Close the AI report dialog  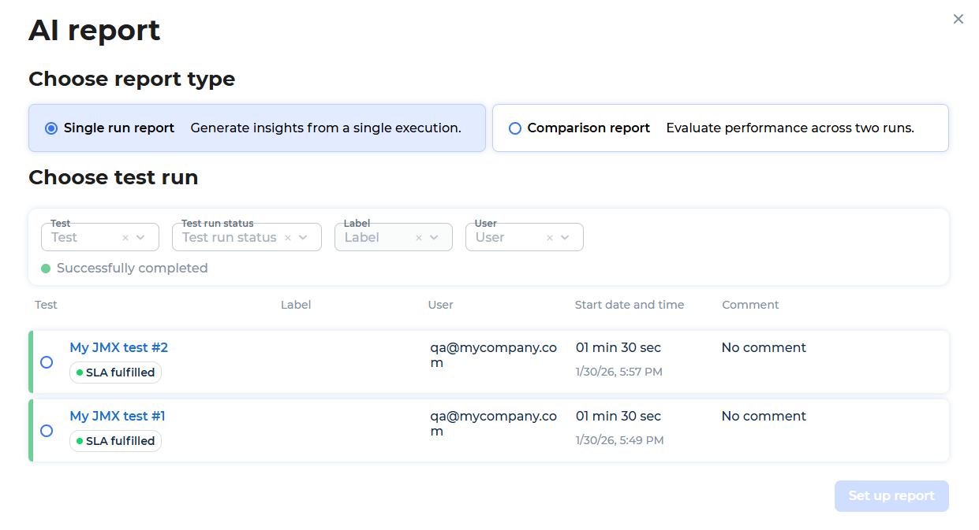958,19
